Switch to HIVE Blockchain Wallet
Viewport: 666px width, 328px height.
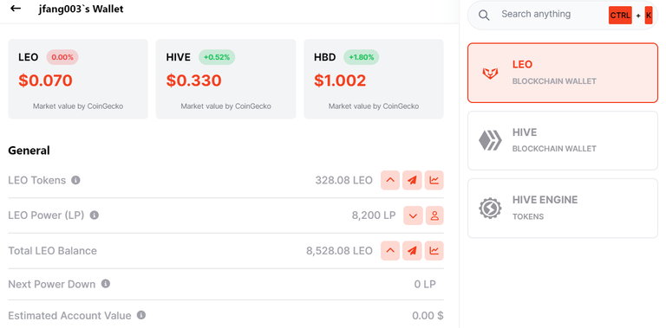point(563,141)
